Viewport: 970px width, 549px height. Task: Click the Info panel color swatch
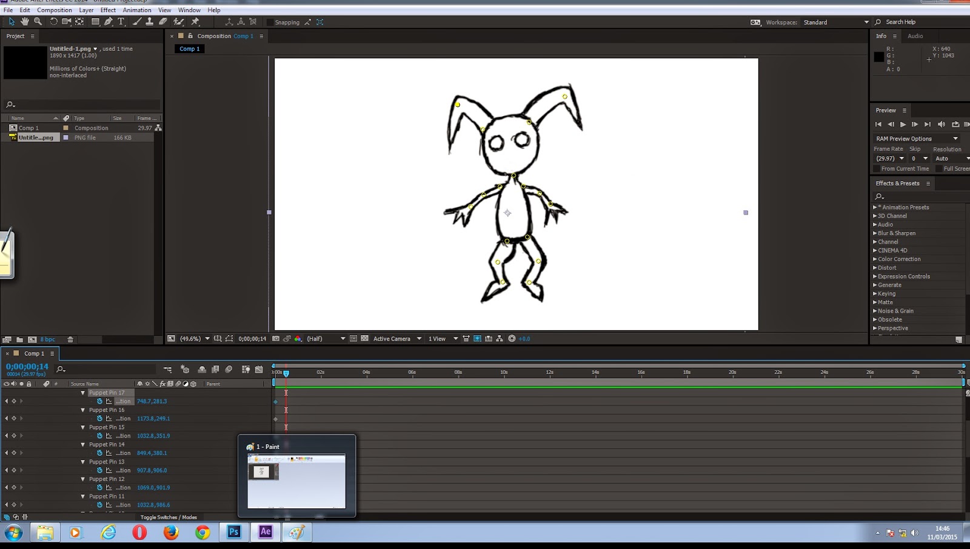click(x=878, y=57)
